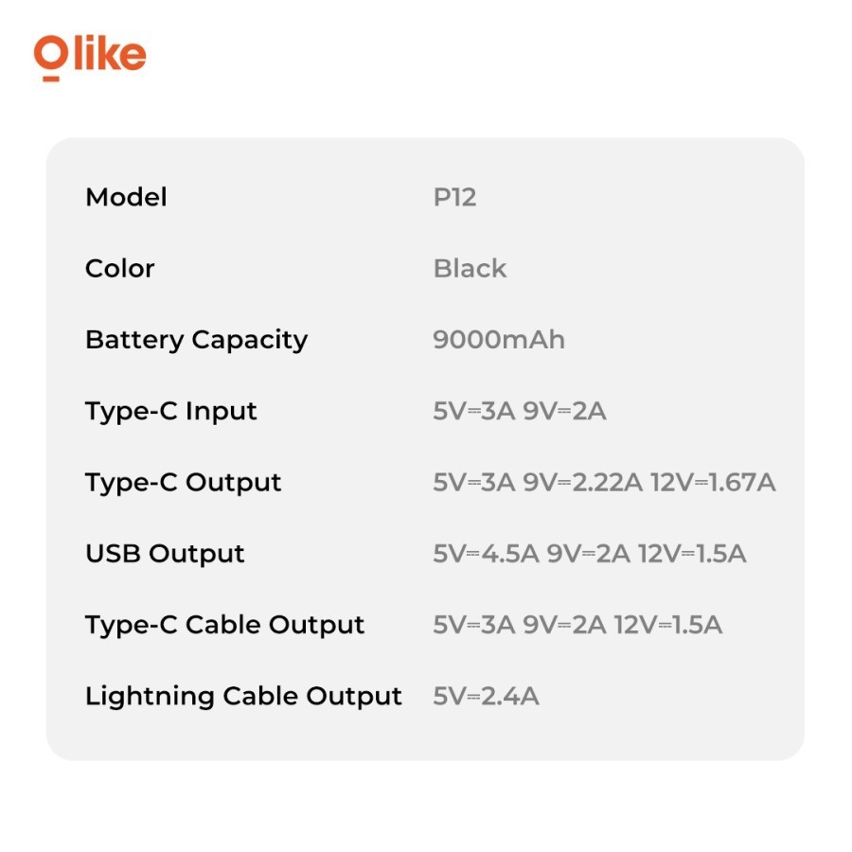Click the Battery Capacity label
This screenshot has width=852, height=852.
tap(196, 340)
